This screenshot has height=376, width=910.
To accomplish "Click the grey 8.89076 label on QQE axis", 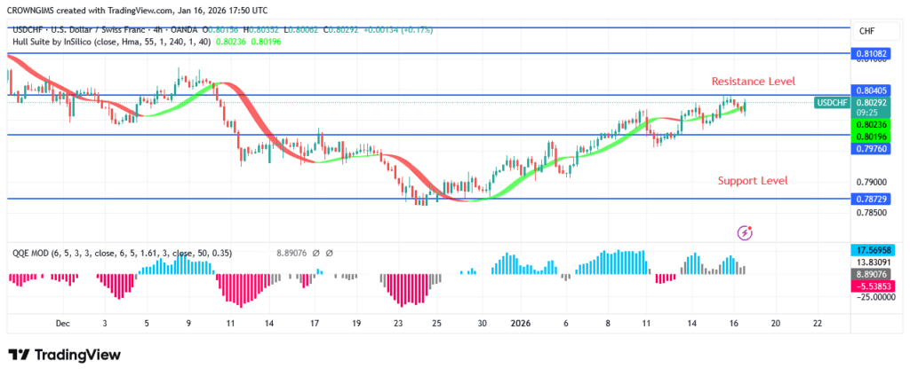I will tap(873, 275).
